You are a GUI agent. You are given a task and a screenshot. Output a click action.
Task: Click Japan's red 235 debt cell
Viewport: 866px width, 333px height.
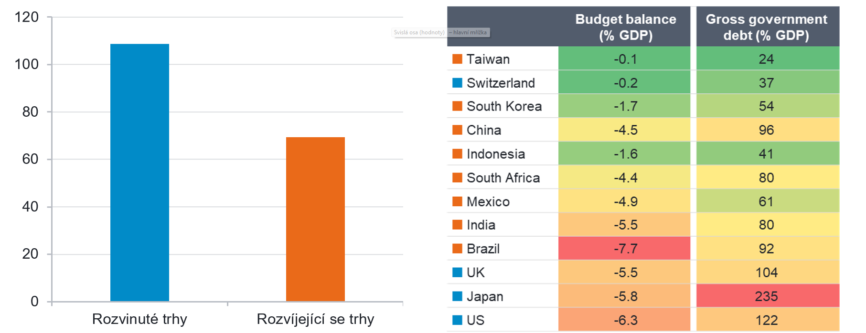[766, 296]
